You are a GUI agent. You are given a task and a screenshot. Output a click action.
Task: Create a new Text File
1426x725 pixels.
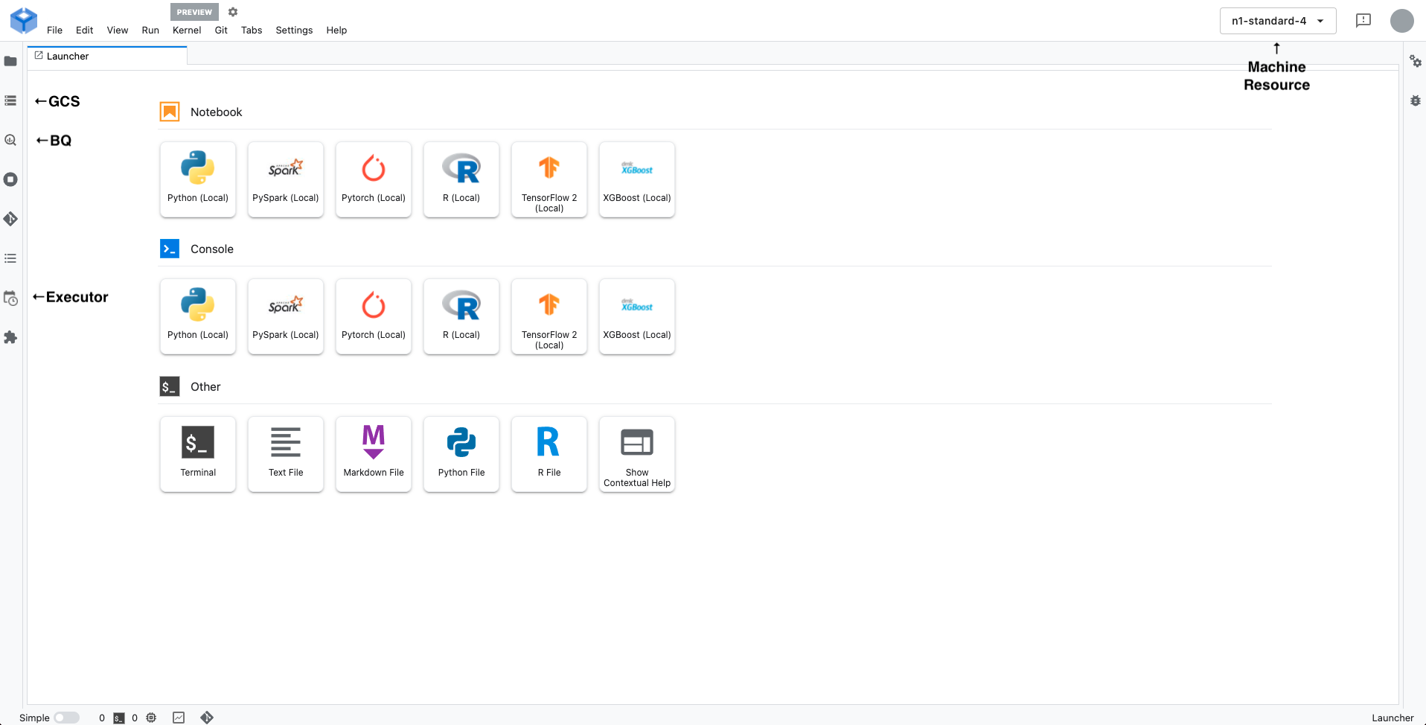(x=286, y=454)
